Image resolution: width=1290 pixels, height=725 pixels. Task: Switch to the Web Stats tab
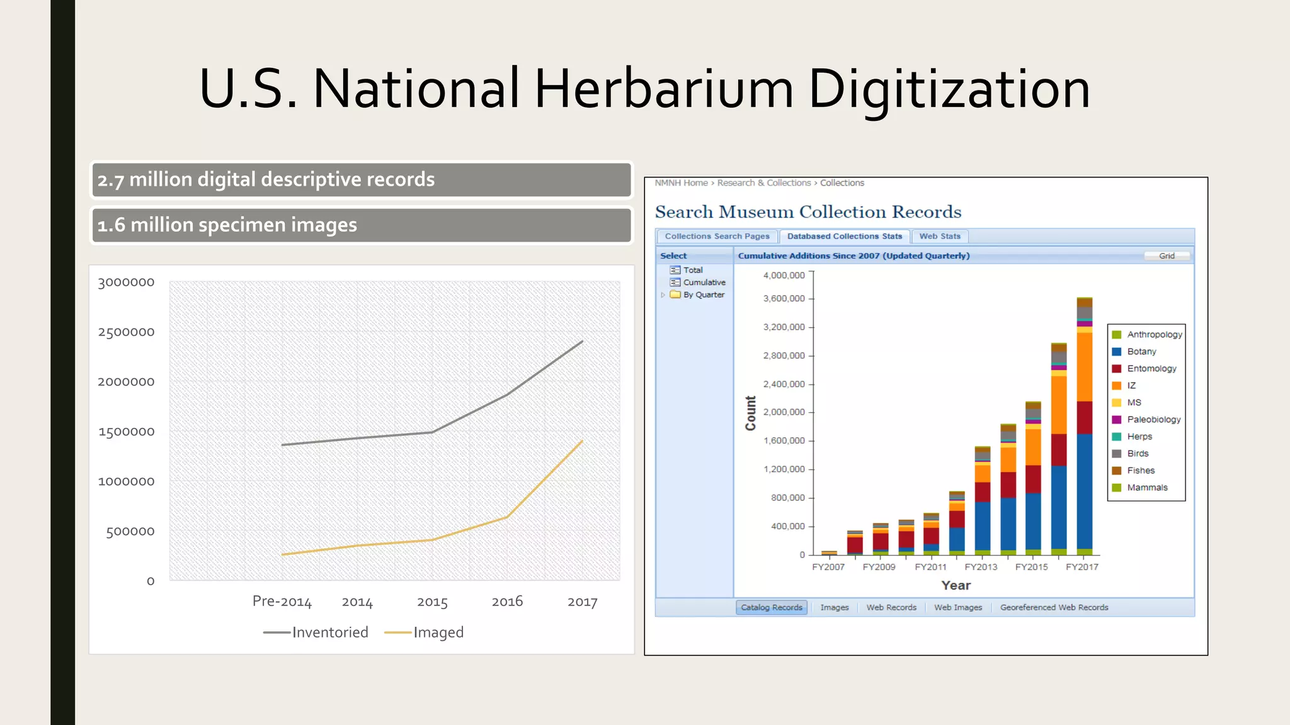click(939, 237)
